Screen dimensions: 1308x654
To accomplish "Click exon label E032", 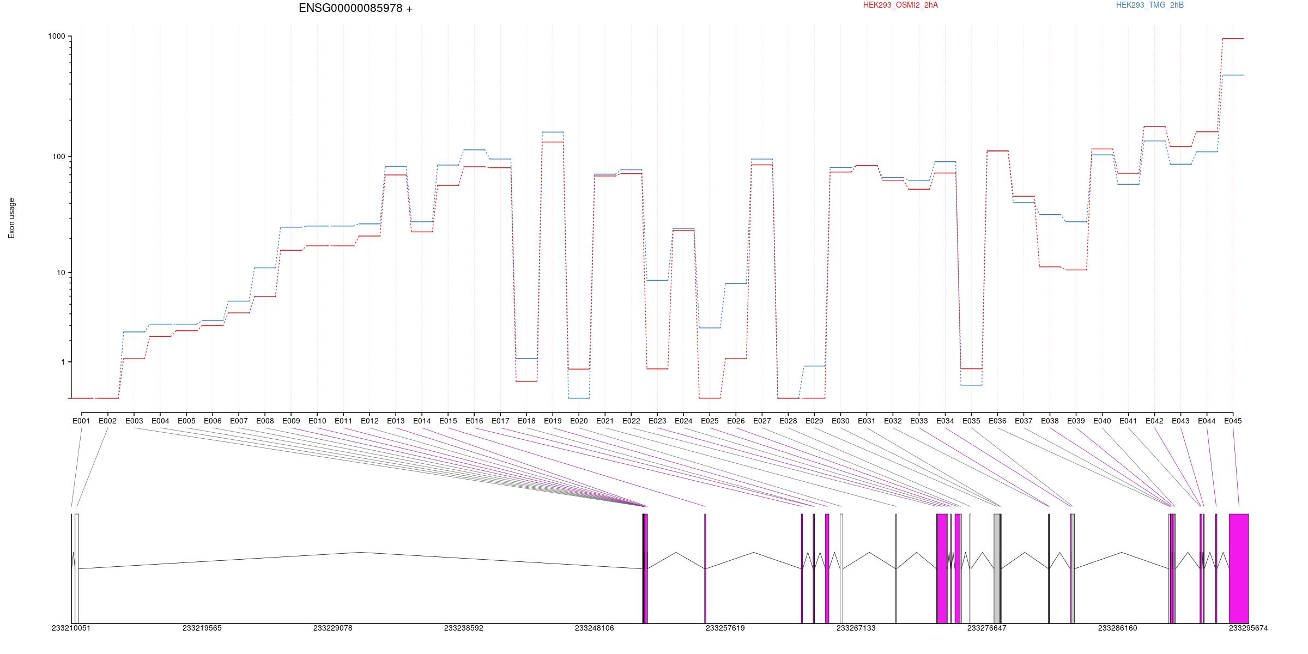I will click(x=893, y=421).
